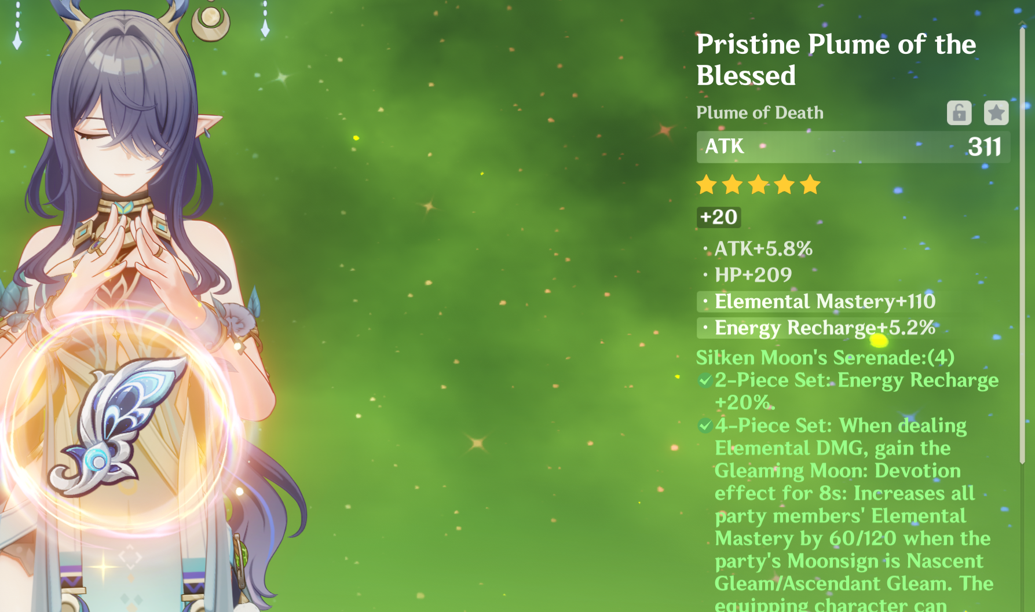This screenshot has height=612, width=1035.
Task: Click the five-star rarity row
Action: (x=758, y=185)
